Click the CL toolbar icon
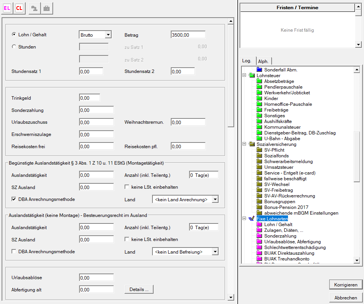The width and height of the screenshot is (364, 304). (19, 8)
